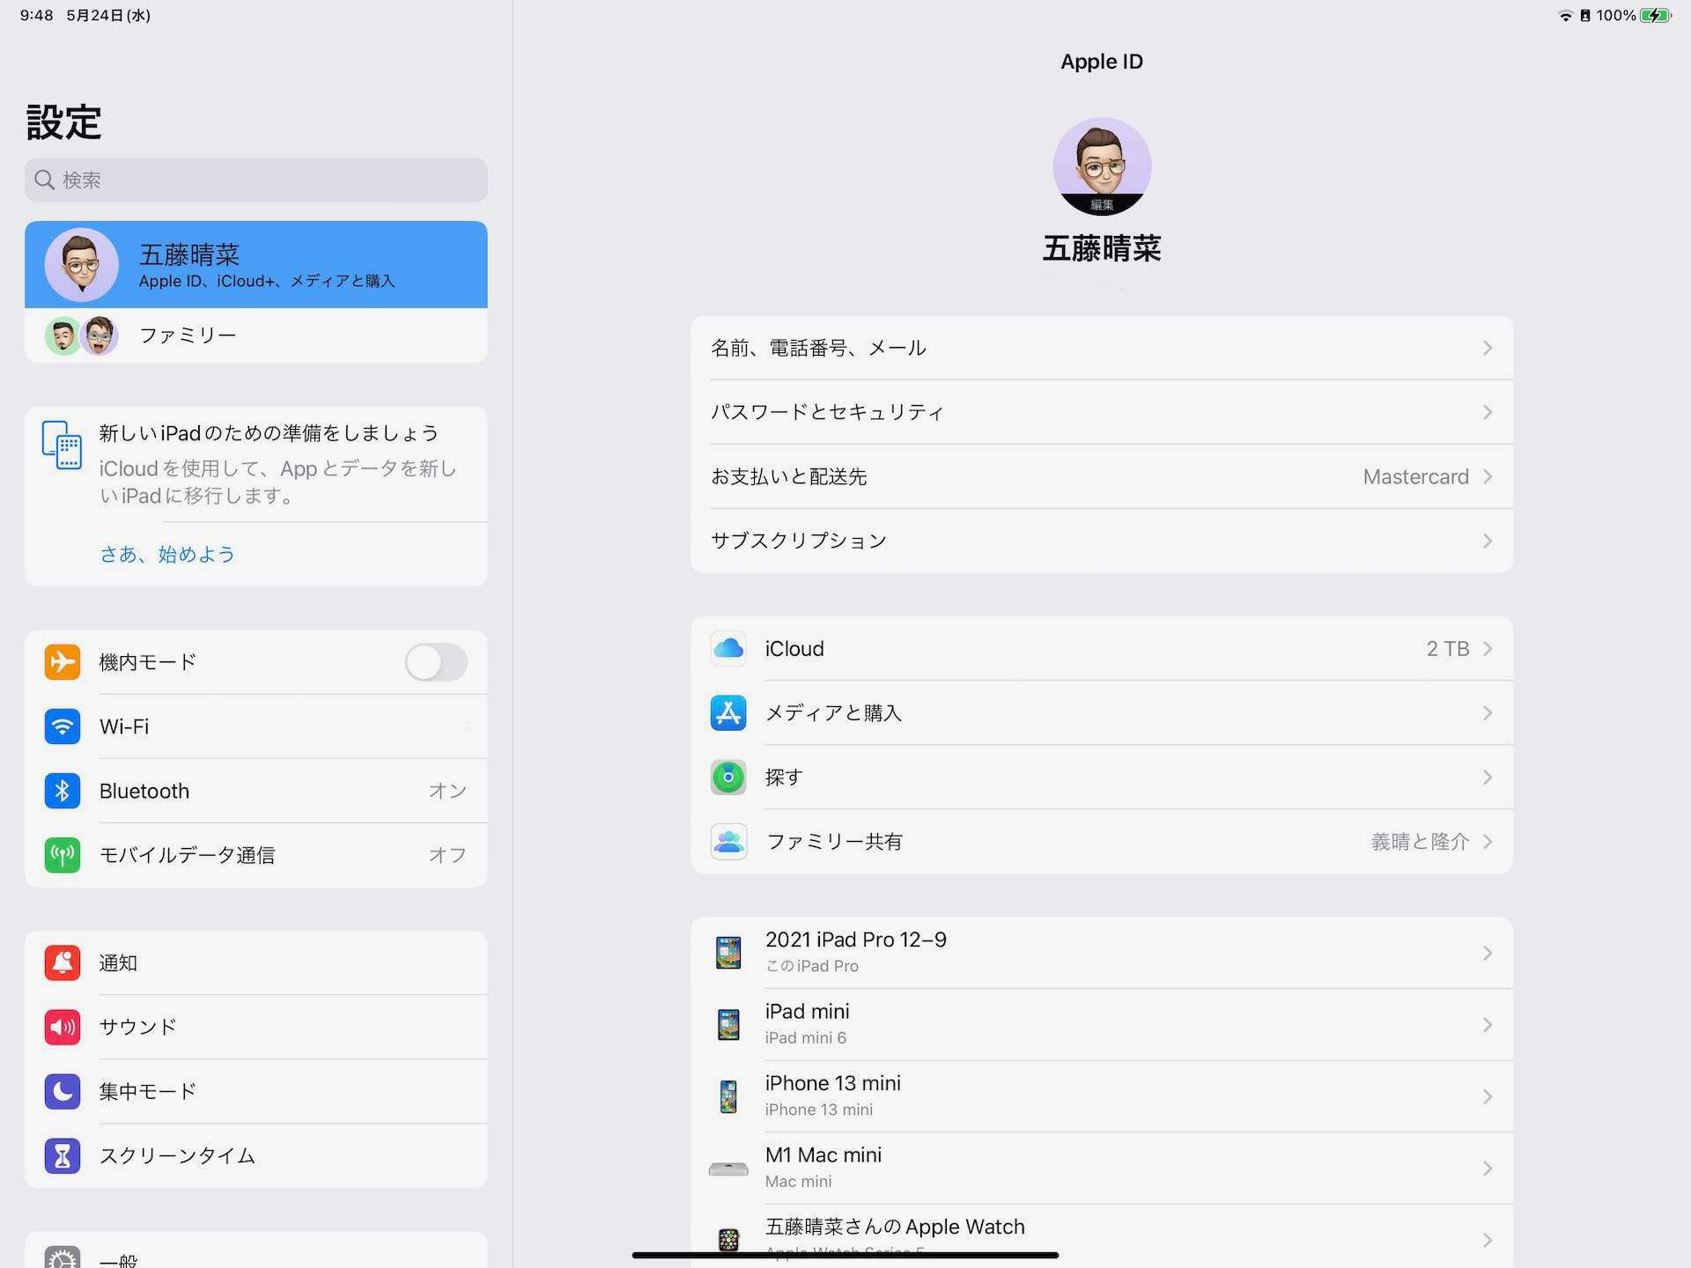Image resolution: width=1691 pixels, height=1268 pixels.
Task: Toggle the airplane mode switch
Action: 436,662
